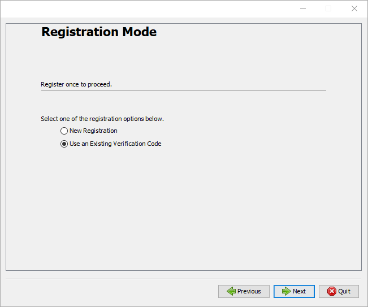Image resolution: width=368 pixels, height=307 pixels.
Task: Choose Use an Existing Verification Code option
Action: [64, 144]
